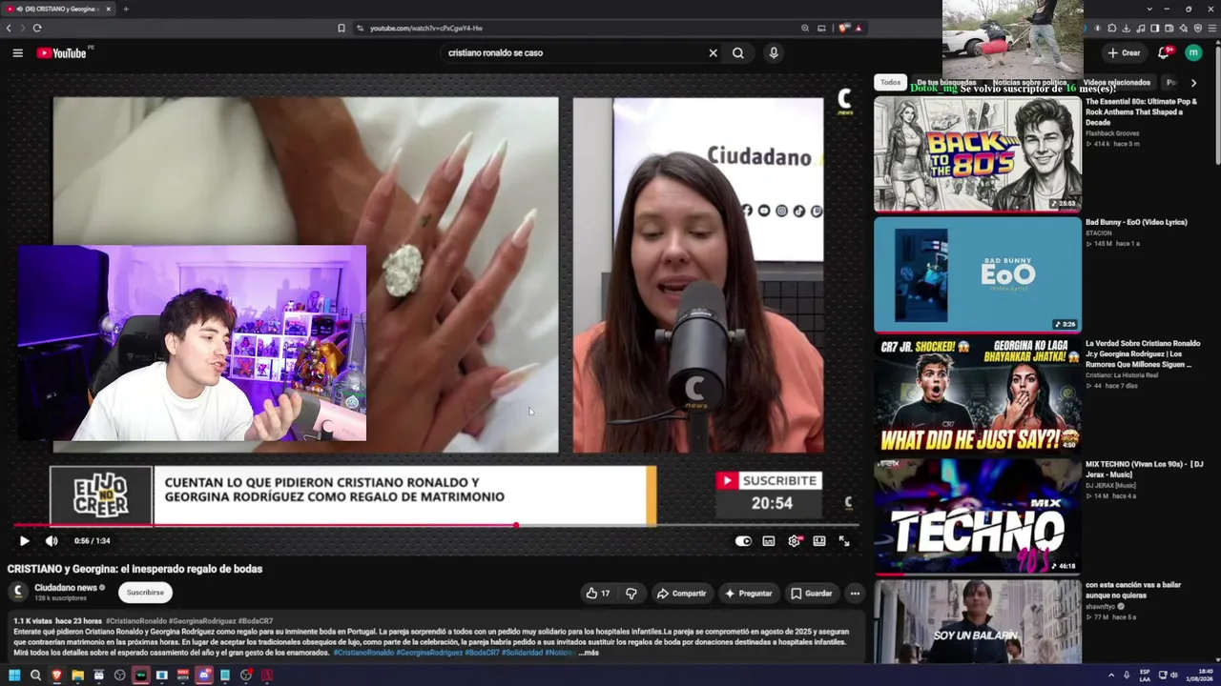This screenshot has height=686, width=1221.
Task: Open the #CristianoRonaldo hashtag link
Action: tap(136, 621)
